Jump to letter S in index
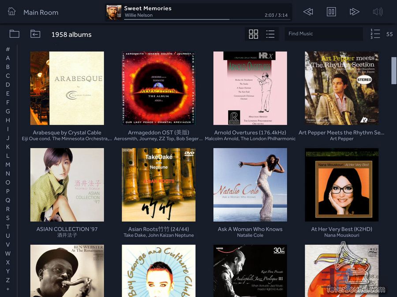397x297 pixels. (x=8, y=218)
